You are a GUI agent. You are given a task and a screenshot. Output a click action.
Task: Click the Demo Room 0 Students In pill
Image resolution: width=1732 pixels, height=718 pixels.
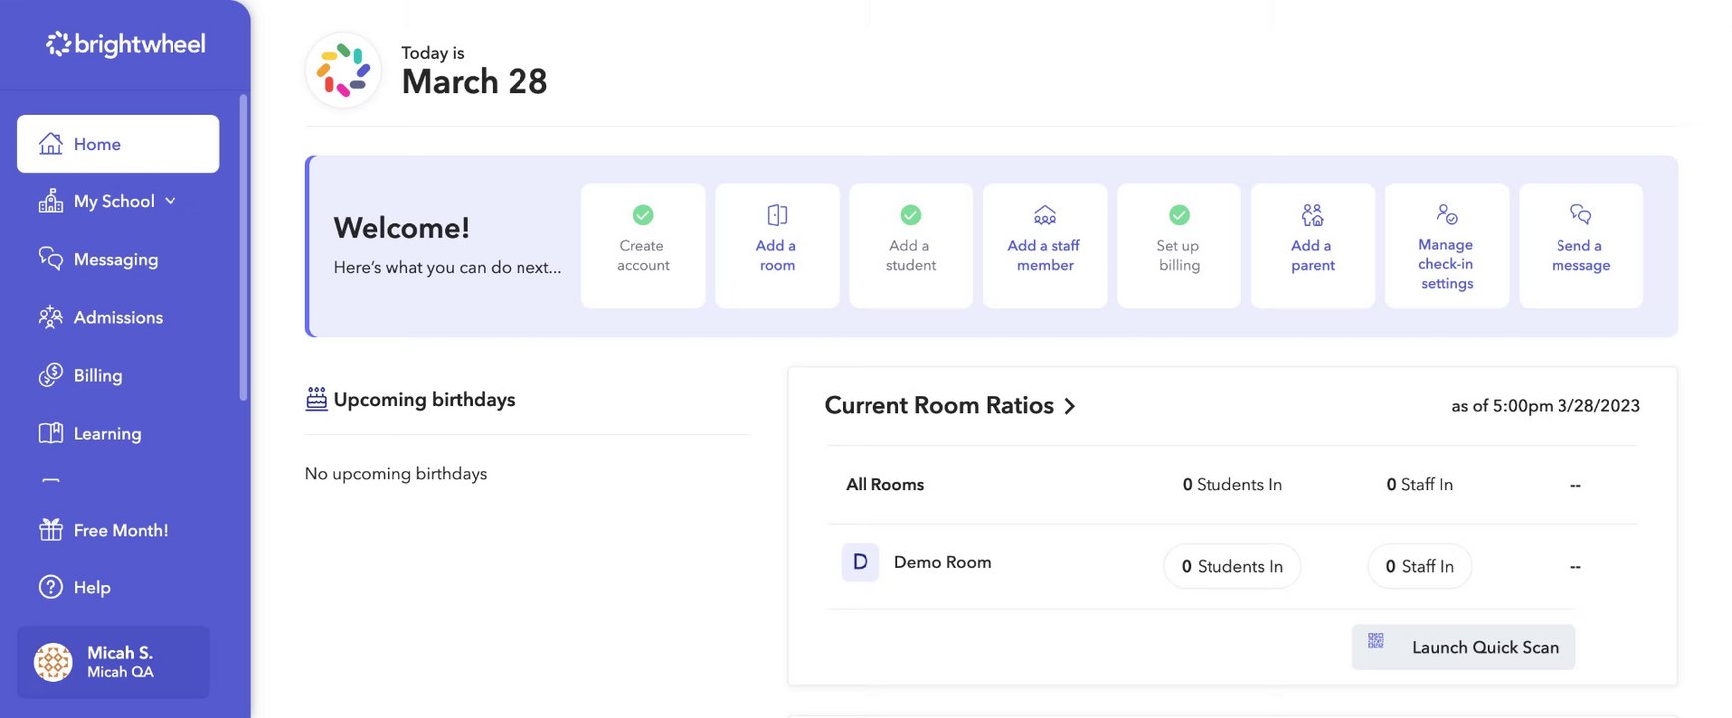pyautogui.click(x=1231, y=566)
